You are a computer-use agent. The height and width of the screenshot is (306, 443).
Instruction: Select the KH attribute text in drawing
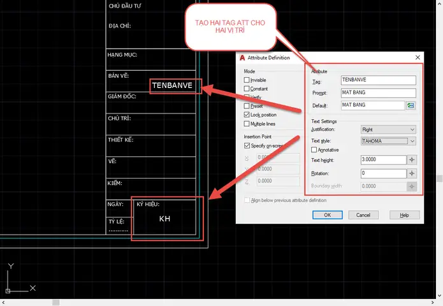(164, 219)
